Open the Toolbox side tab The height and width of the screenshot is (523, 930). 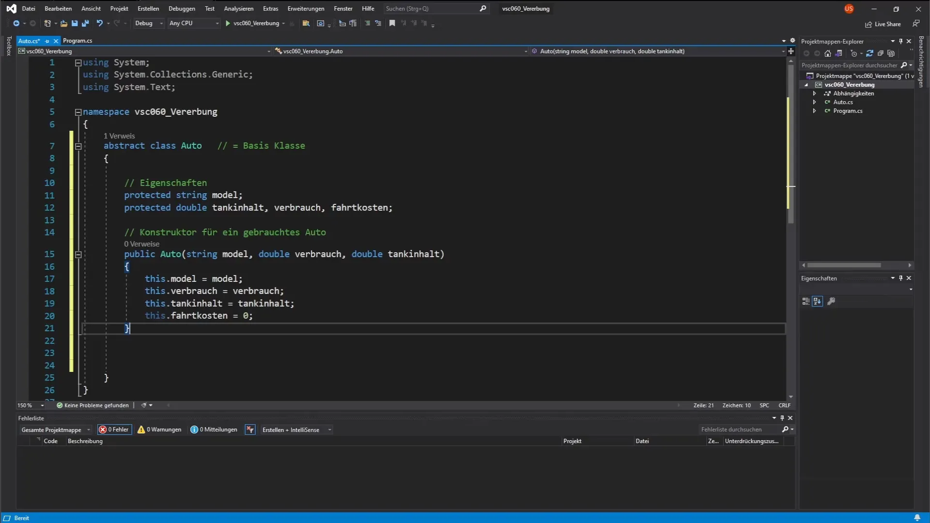pos(8,46)
